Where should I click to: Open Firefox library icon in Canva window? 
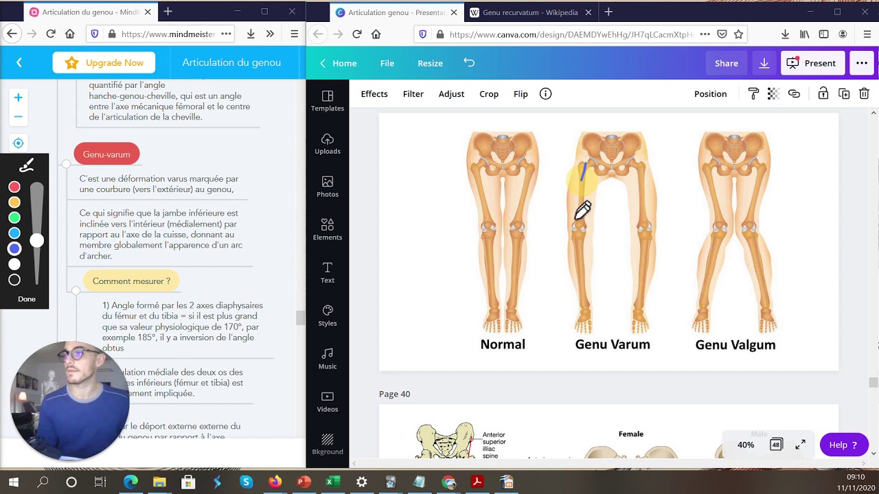[804, 34]
